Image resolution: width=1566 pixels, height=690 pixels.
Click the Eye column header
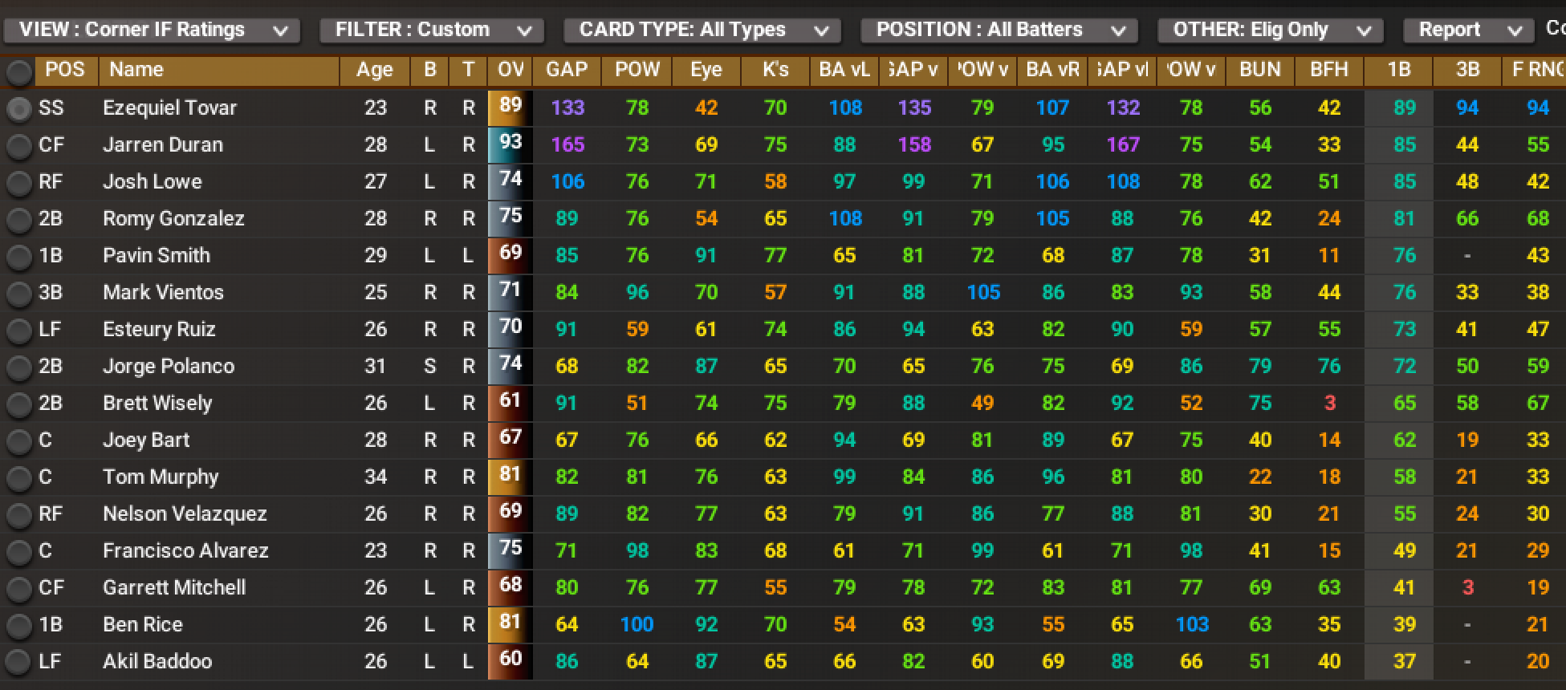(x=706, y=70)
